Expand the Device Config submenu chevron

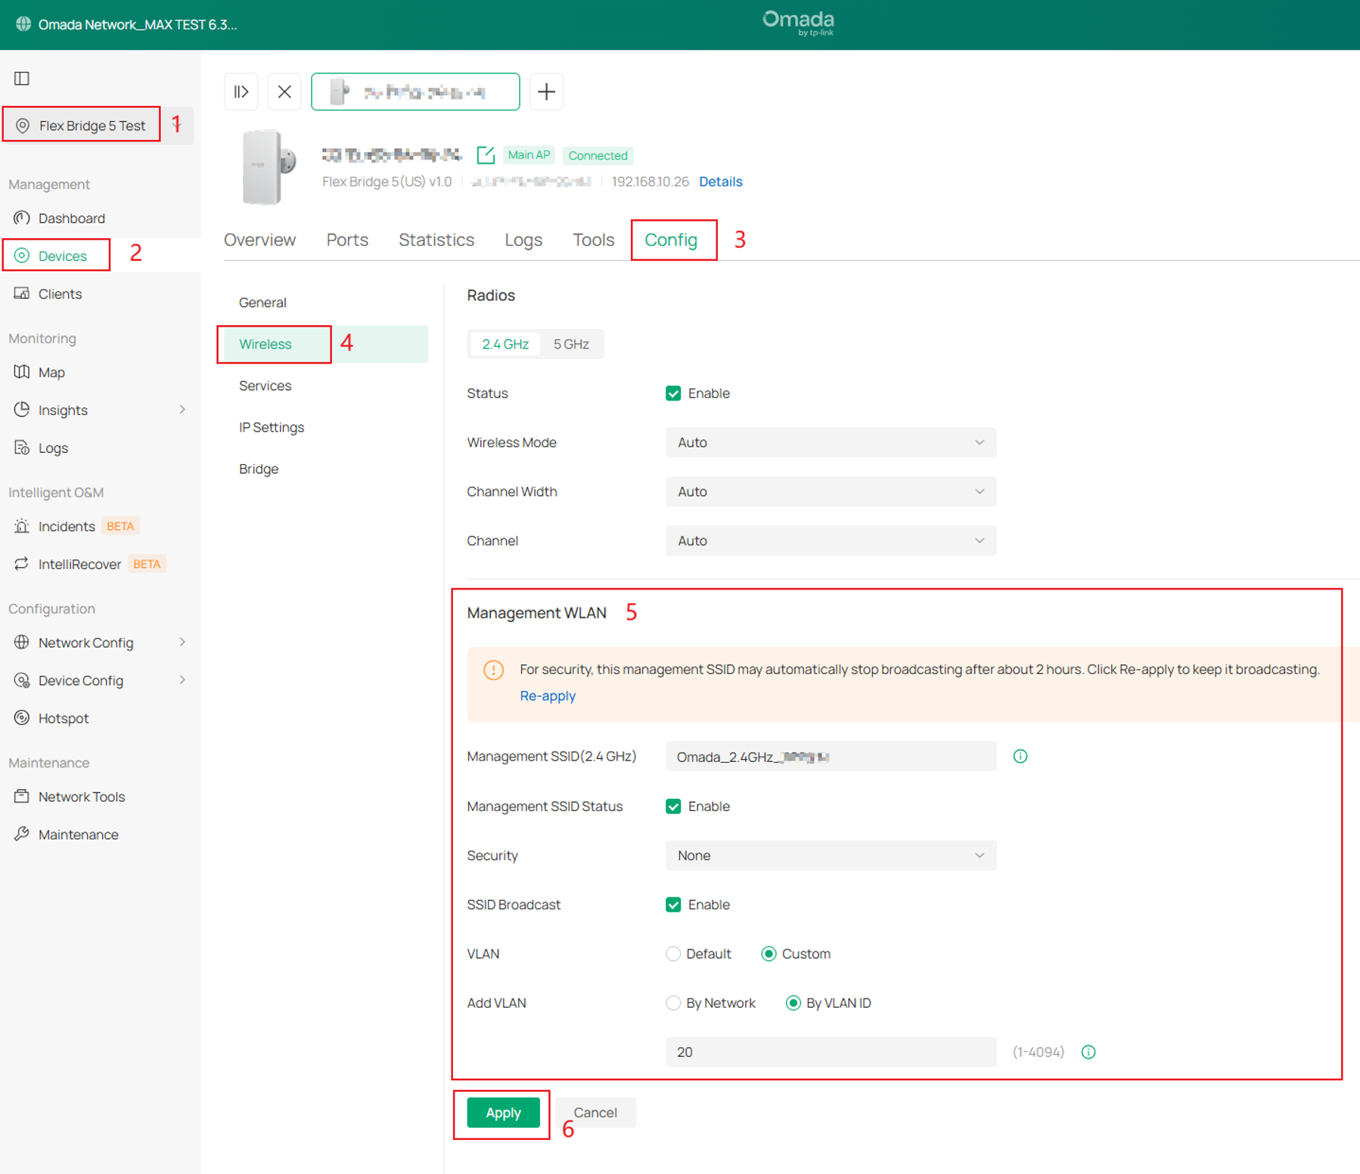(x=182, y=680)
